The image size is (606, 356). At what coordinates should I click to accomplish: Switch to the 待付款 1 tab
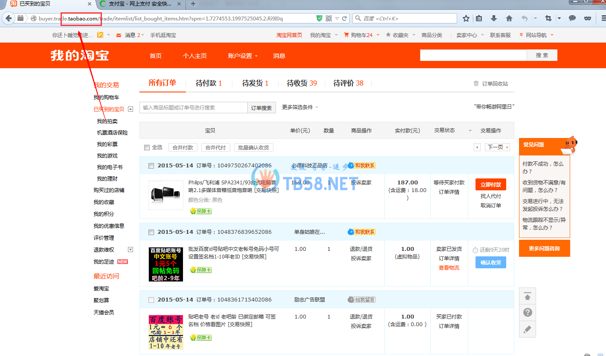(x=209, y=83)
